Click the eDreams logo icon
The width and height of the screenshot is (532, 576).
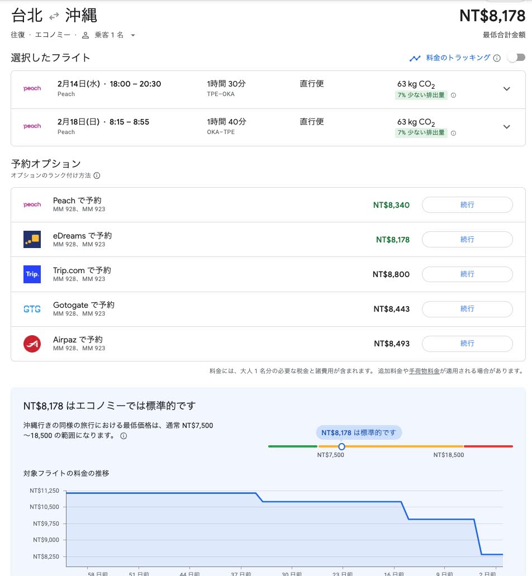32,239
